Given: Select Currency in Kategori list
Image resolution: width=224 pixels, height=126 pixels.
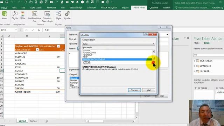Looking at the screenshot, I should [x=74, y=83].
